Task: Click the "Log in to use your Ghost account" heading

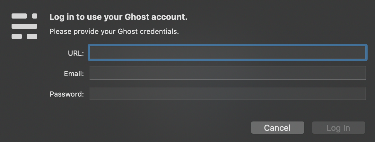Action: click(118, 17)
